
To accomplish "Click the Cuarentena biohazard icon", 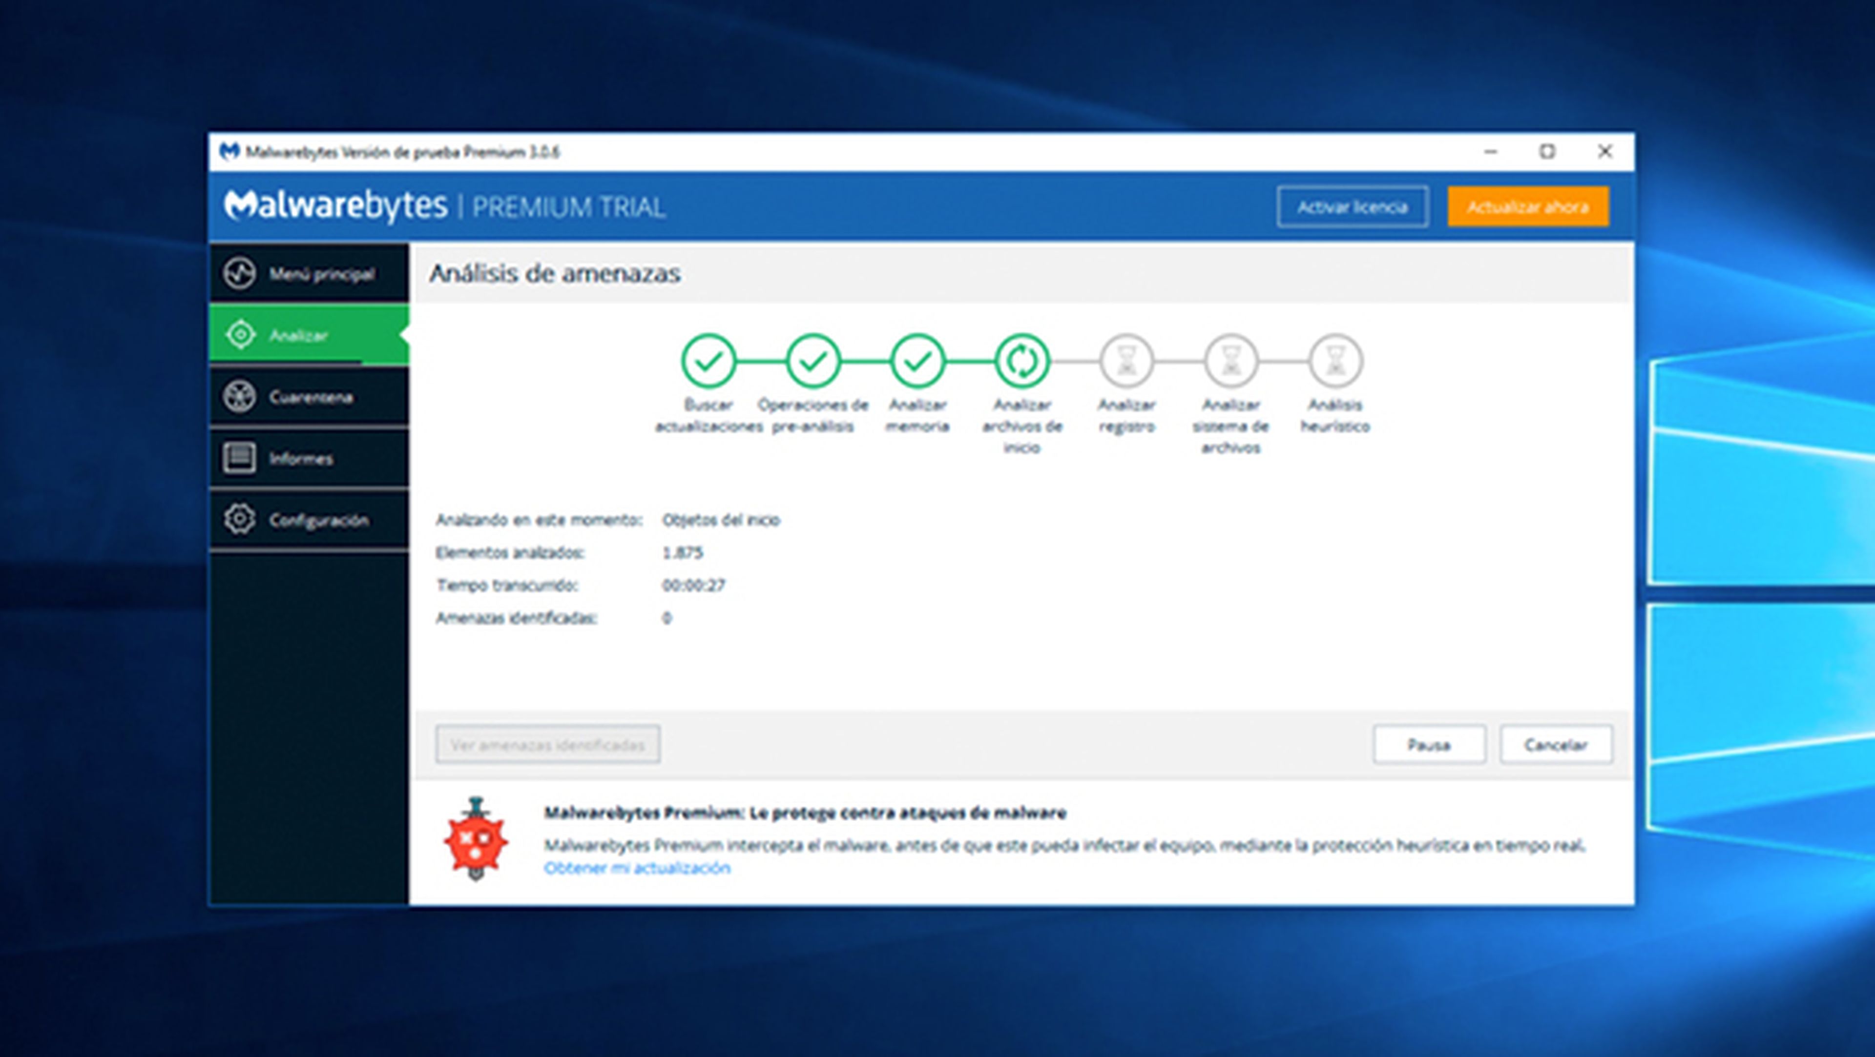I will [x=239, y=396].
